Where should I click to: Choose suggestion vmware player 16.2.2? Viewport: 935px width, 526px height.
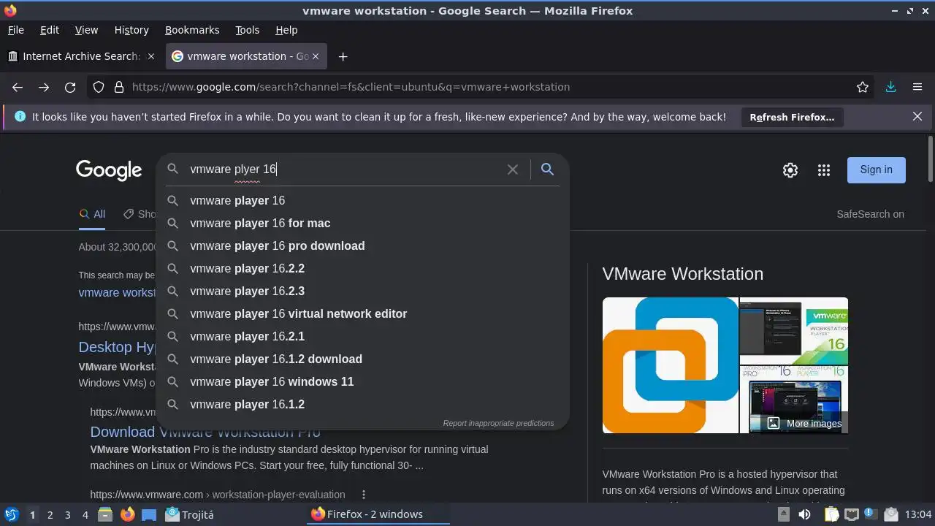362,268
